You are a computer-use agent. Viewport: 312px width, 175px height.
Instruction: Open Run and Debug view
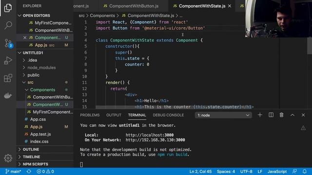click(8, 60)
